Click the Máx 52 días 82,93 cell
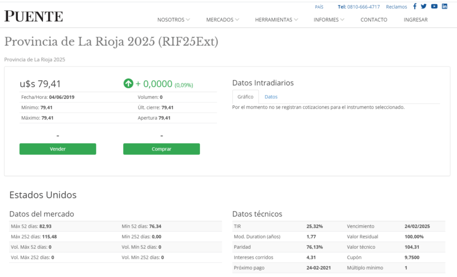This screenshot has width=457, height=277. click(31, 226)
